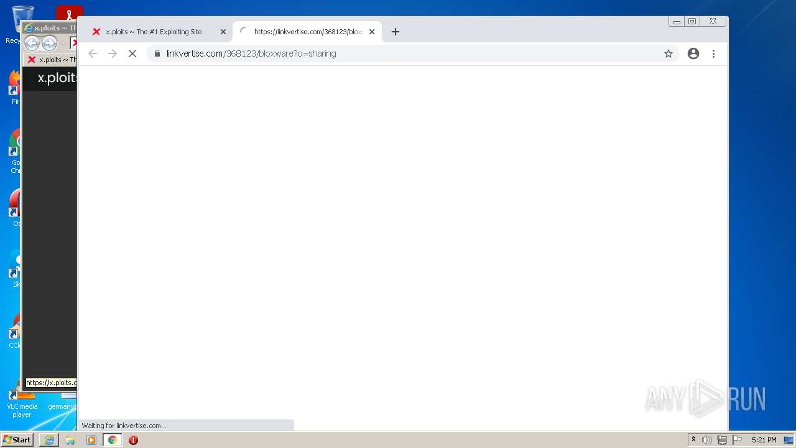Open the Chrome profile account icon

tap(693, 54)
